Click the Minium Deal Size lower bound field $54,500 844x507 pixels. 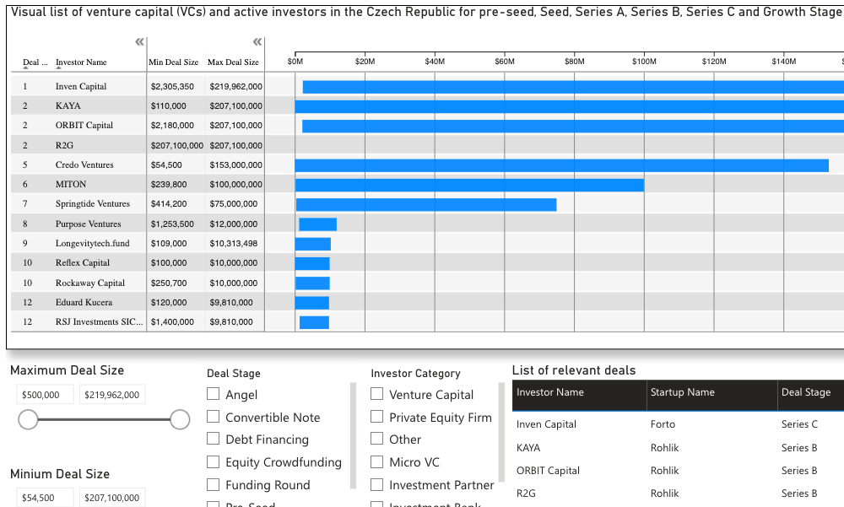[x=46, y=498]
